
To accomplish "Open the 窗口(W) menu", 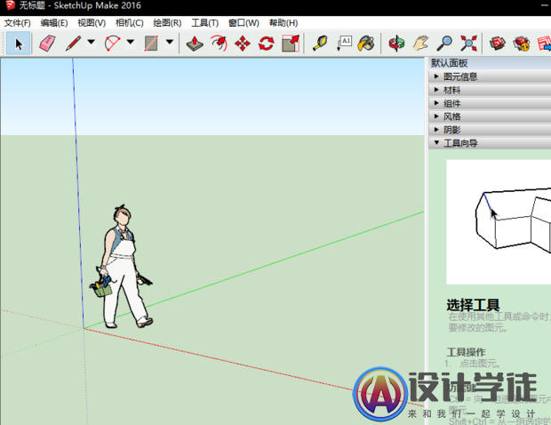I will 244,23.
